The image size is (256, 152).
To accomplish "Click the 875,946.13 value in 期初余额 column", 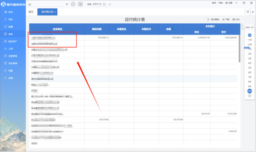I will [x=103, y=38].
